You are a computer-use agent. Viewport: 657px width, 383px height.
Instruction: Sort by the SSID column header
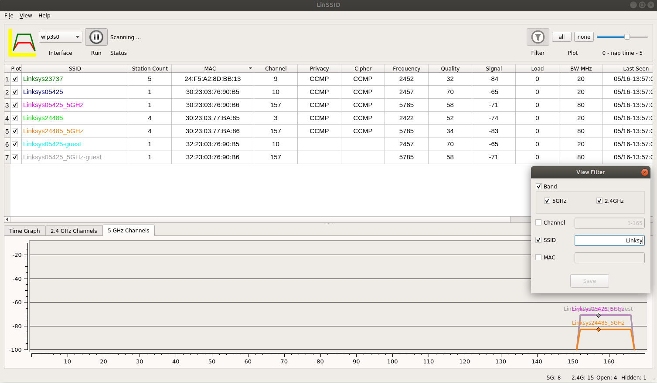tap(75, 68)
